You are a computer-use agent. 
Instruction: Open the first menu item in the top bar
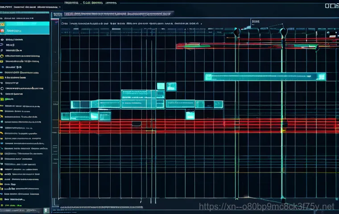71,2
